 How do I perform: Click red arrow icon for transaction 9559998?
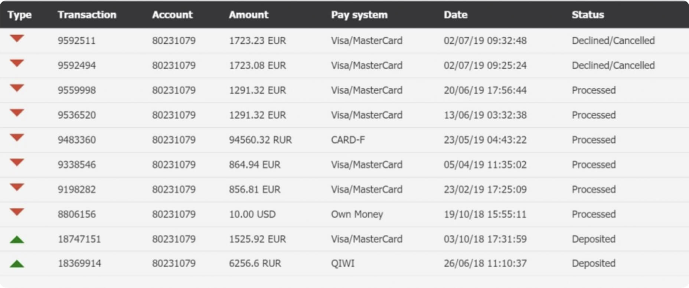17,88
